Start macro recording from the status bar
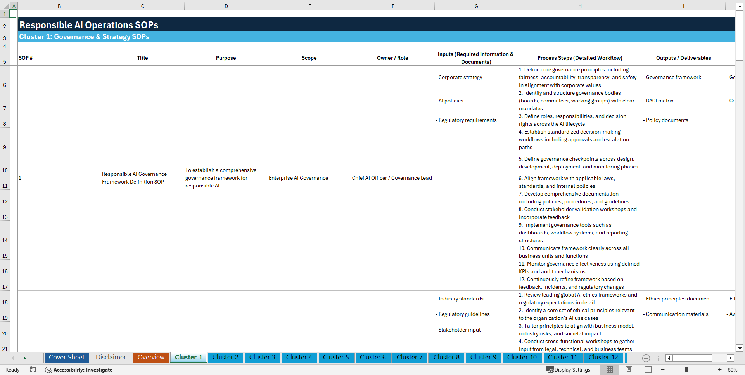 [33, 370]
